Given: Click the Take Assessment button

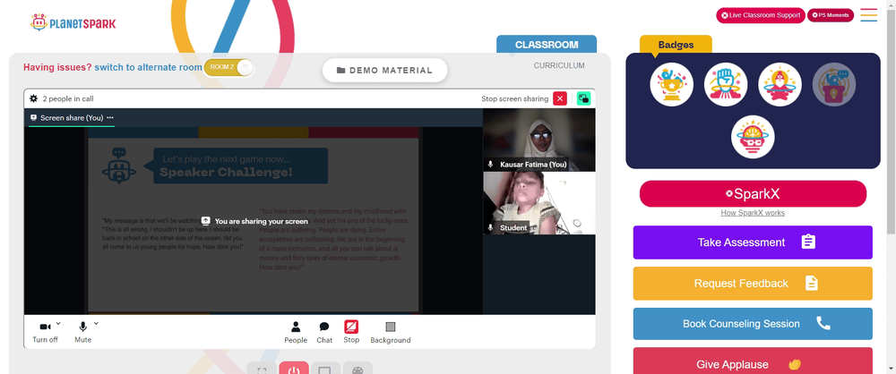Looking at the screenshot, I should (753, 242).
